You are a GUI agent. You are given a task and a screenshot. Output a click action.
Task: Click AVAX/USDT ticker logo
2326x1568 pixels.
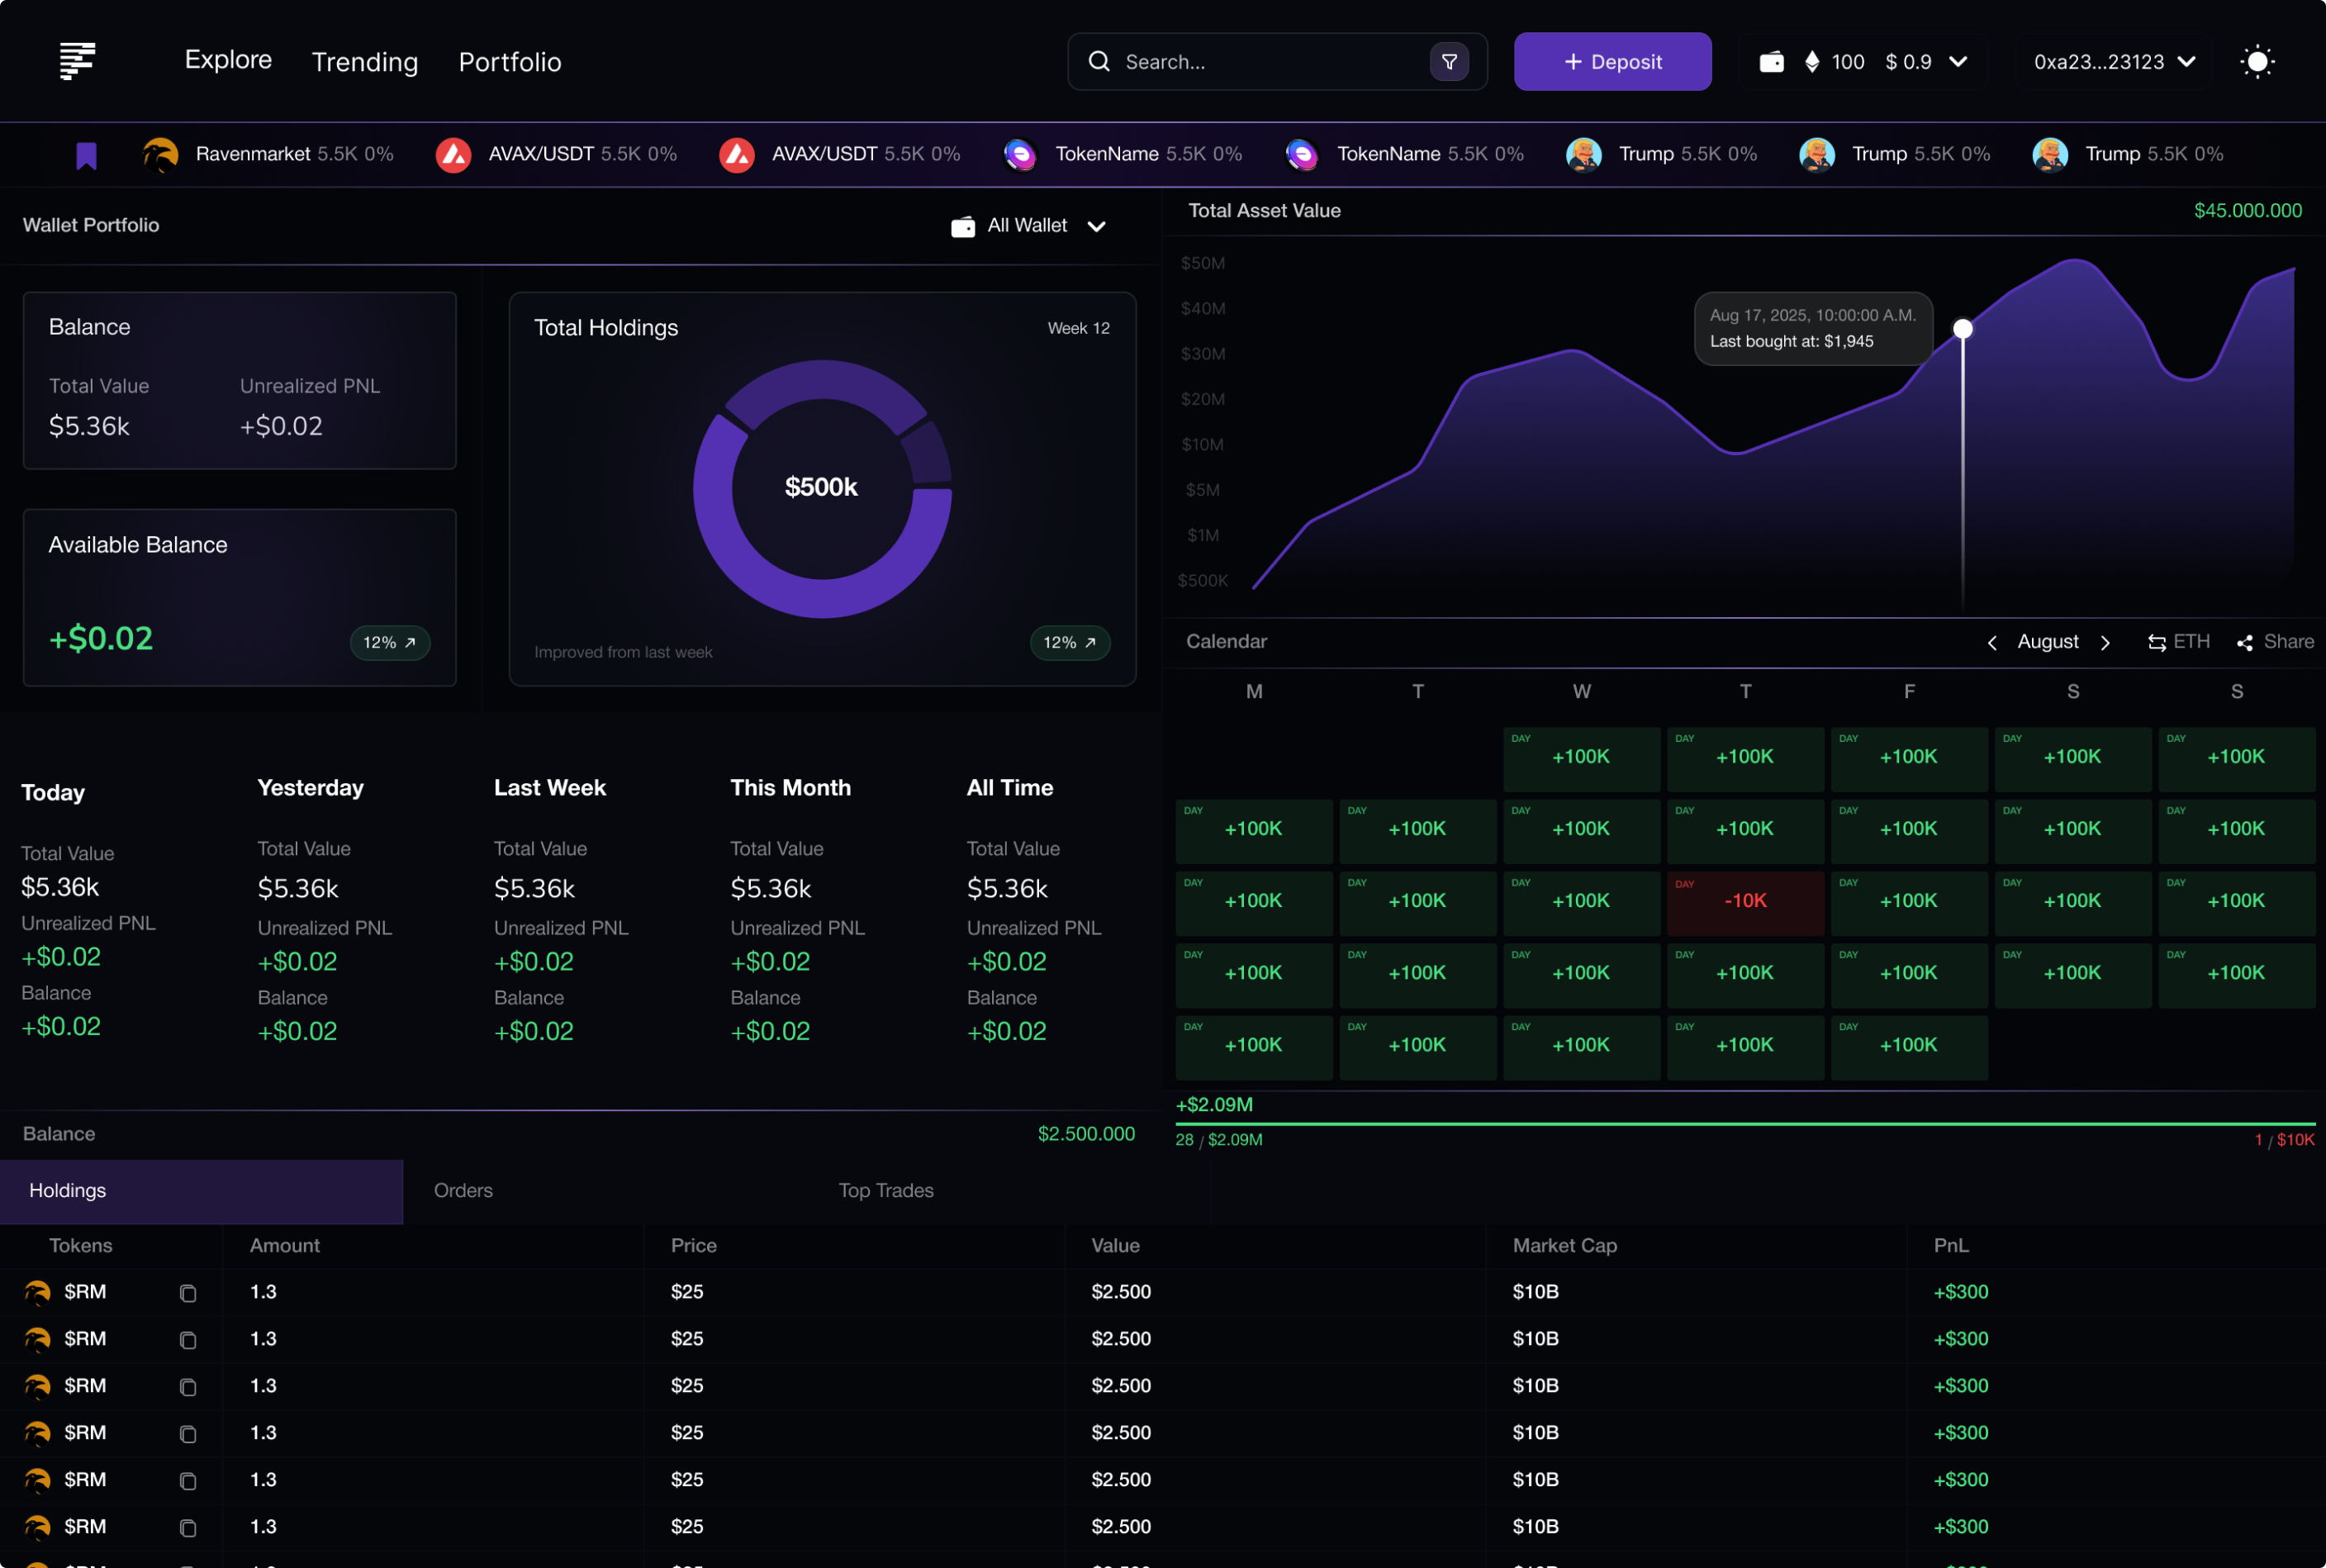coord(453,155)
